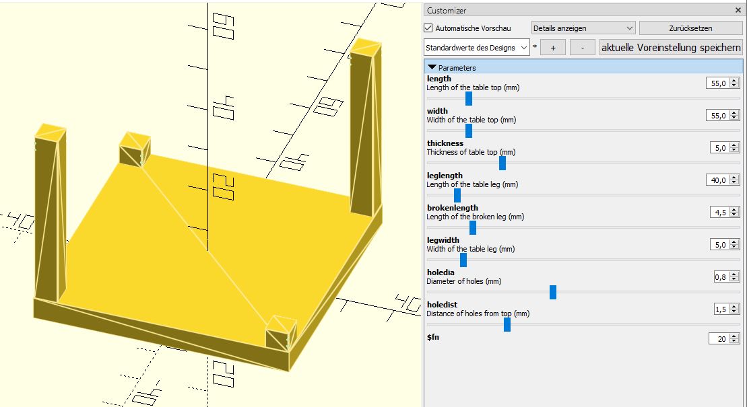Click aktuelle Voreinstellung speichern button
Image resolution: width=747 pixels, height=407 pixels.
click(671, 48)
